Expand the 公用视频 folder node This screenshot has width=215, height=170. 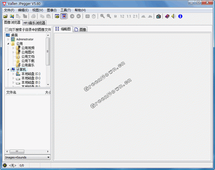click(x=13, y=48)
